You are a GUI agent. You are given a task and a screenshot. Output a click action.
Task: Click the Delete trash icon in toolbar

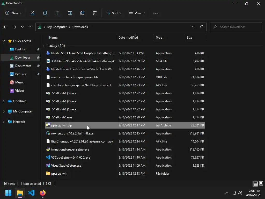(x=95, y=13)
